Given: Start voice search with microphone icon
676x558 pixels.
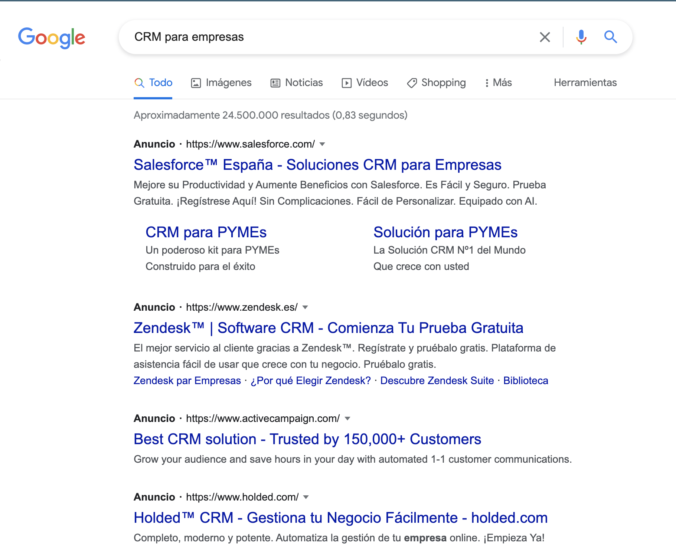Looking at the screenshot, I should coord(581,37).
